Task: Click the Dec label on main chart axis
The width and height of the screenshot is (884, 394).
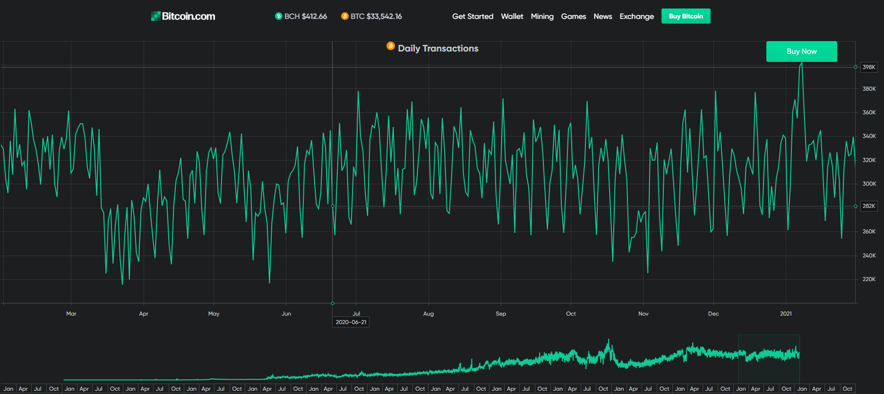Action: tap(713, 314)
